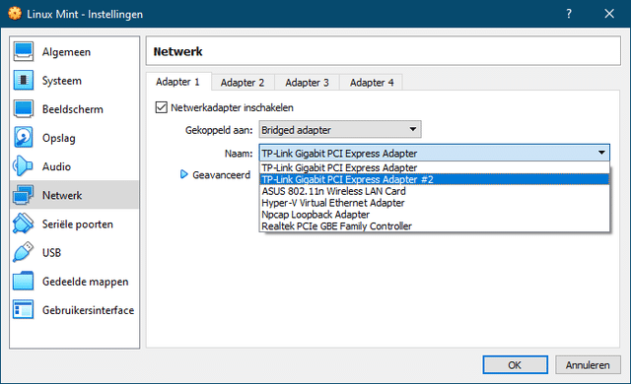631x384 pixels.
Task: Click the Annuleren button
Action: [588, 364]
